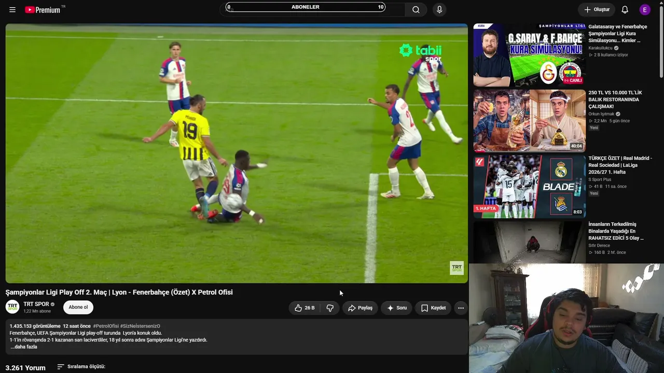The width and height of the screenshot is (664, 373).
Task: Open the account avatar menu
Action: [645, 9]
